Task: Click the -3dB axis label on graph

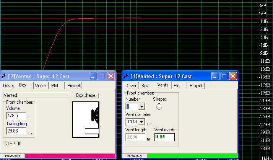Action: [263, 29]
